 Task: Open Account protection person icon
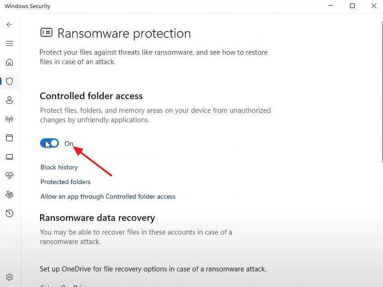(x=9, y=100)
